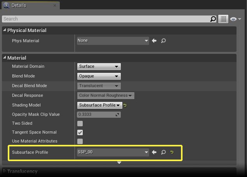Uncheck Tangent Space Normal checkbox
The width and height of the screenshot is (247, 177).
[80, 132]
